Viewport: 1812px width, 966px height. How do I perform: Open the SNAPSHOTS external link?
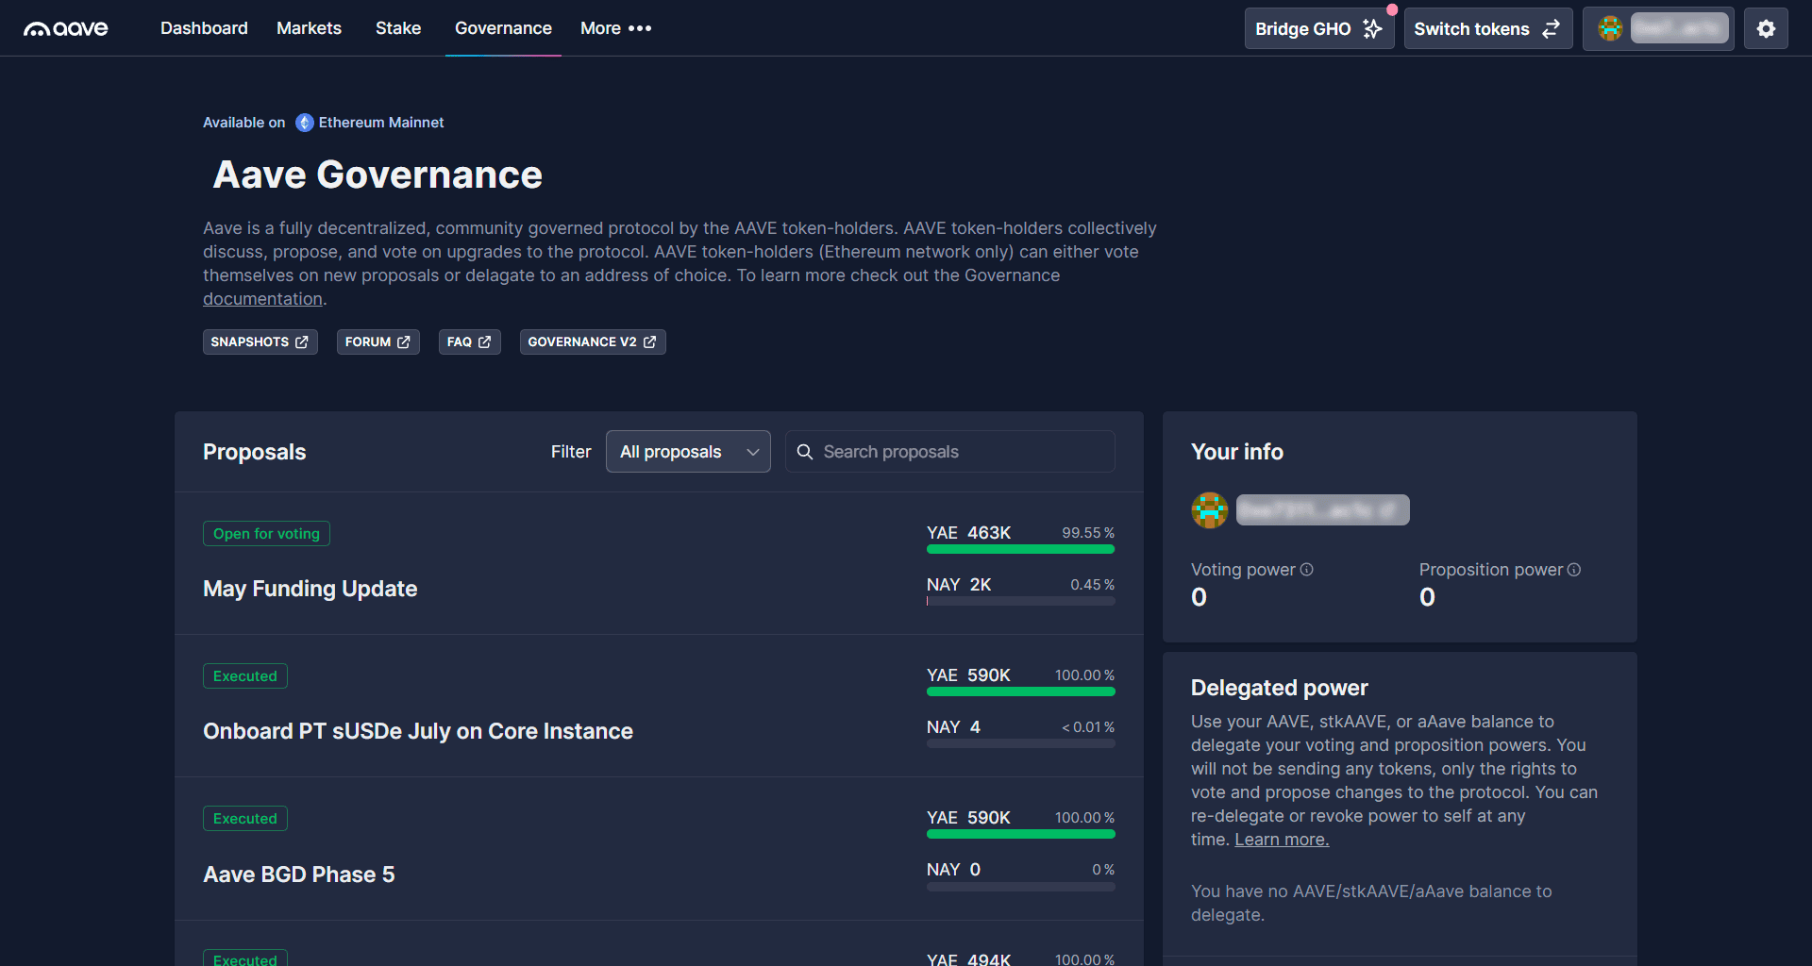pyautogui.click(x=260, y=341)
